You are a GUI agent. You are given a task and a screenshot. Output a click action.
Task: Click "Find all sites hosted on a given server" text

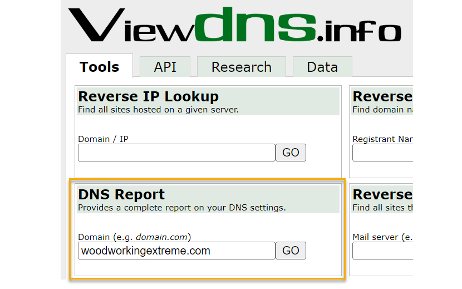[158, 109]
